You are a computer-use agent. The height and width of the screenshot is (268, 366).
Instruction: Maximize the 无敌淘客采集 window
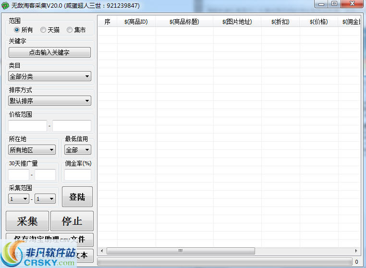click(334, 4)
